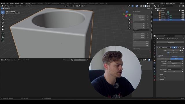The image size is (185, 104).
Task: Hide Cube.001 via its eye icon
Action: 181,16
